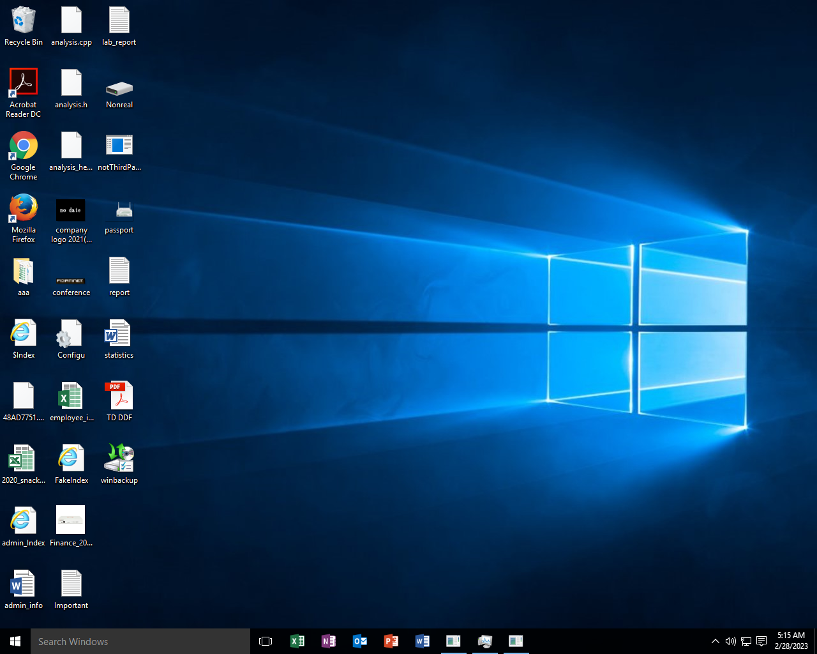Launch OneNote from the taskbar
The height and width of the screenshot is (654, 817).
point(329,641)
